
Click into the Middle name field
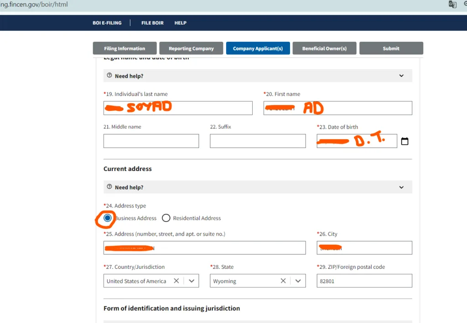tap(151, 141)
